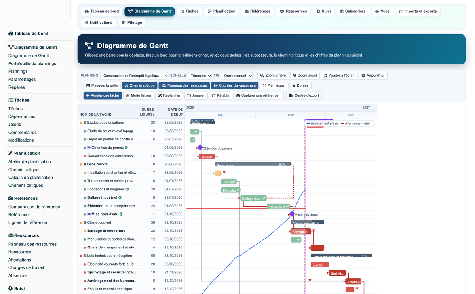Image resolution: width=475 pixels, height=294 pixels.
Task: Open the Vues tab
Action: pos(382,11)
